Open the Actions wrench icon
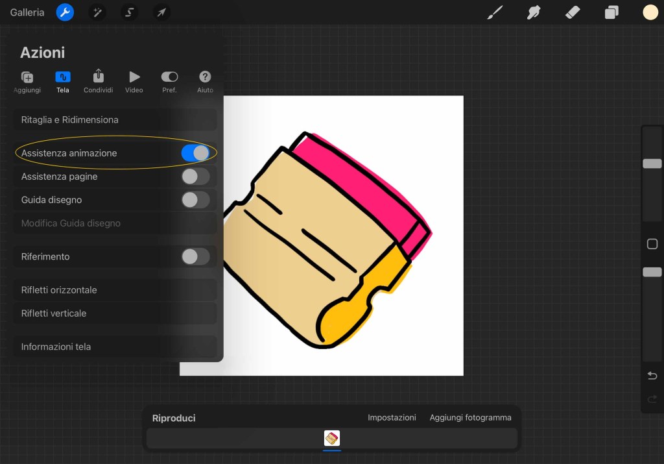The height and width of the screenshot is (464, 664). click(65, 12)
